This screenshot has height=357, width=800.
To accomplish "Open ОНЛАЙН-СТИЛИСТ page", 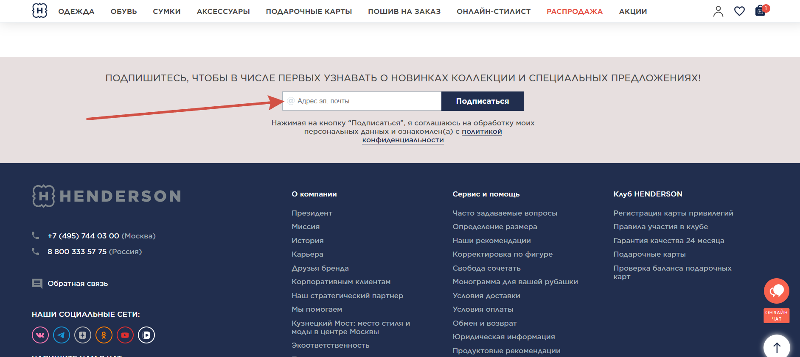I will [494, 11].
